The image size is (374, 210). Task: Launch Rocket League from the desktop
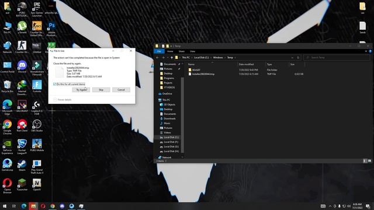tap(22, 146)
